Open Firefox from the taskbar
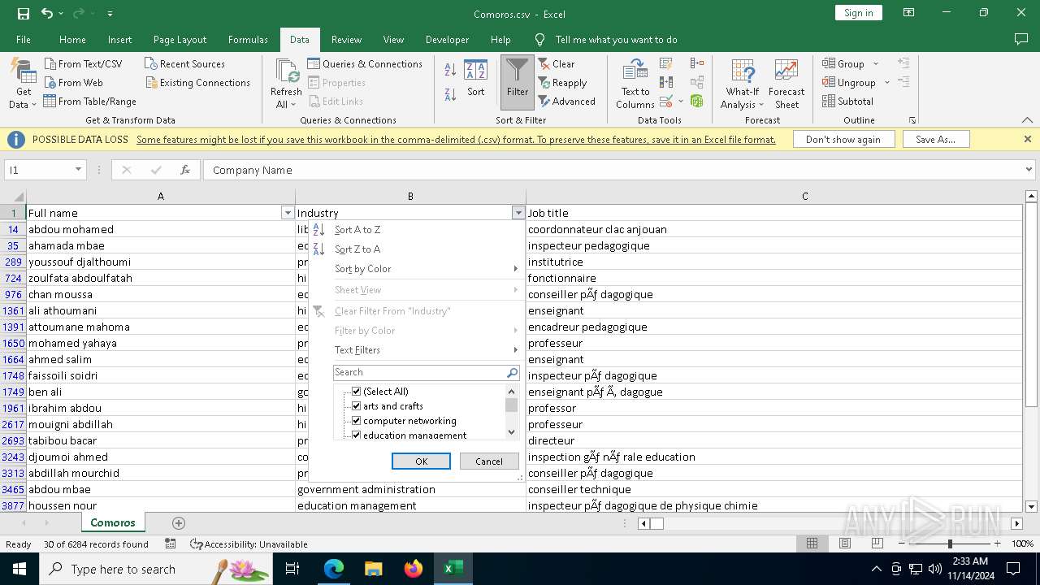Viewport: 1040px width, 585px height. click(x=414, y=569)
